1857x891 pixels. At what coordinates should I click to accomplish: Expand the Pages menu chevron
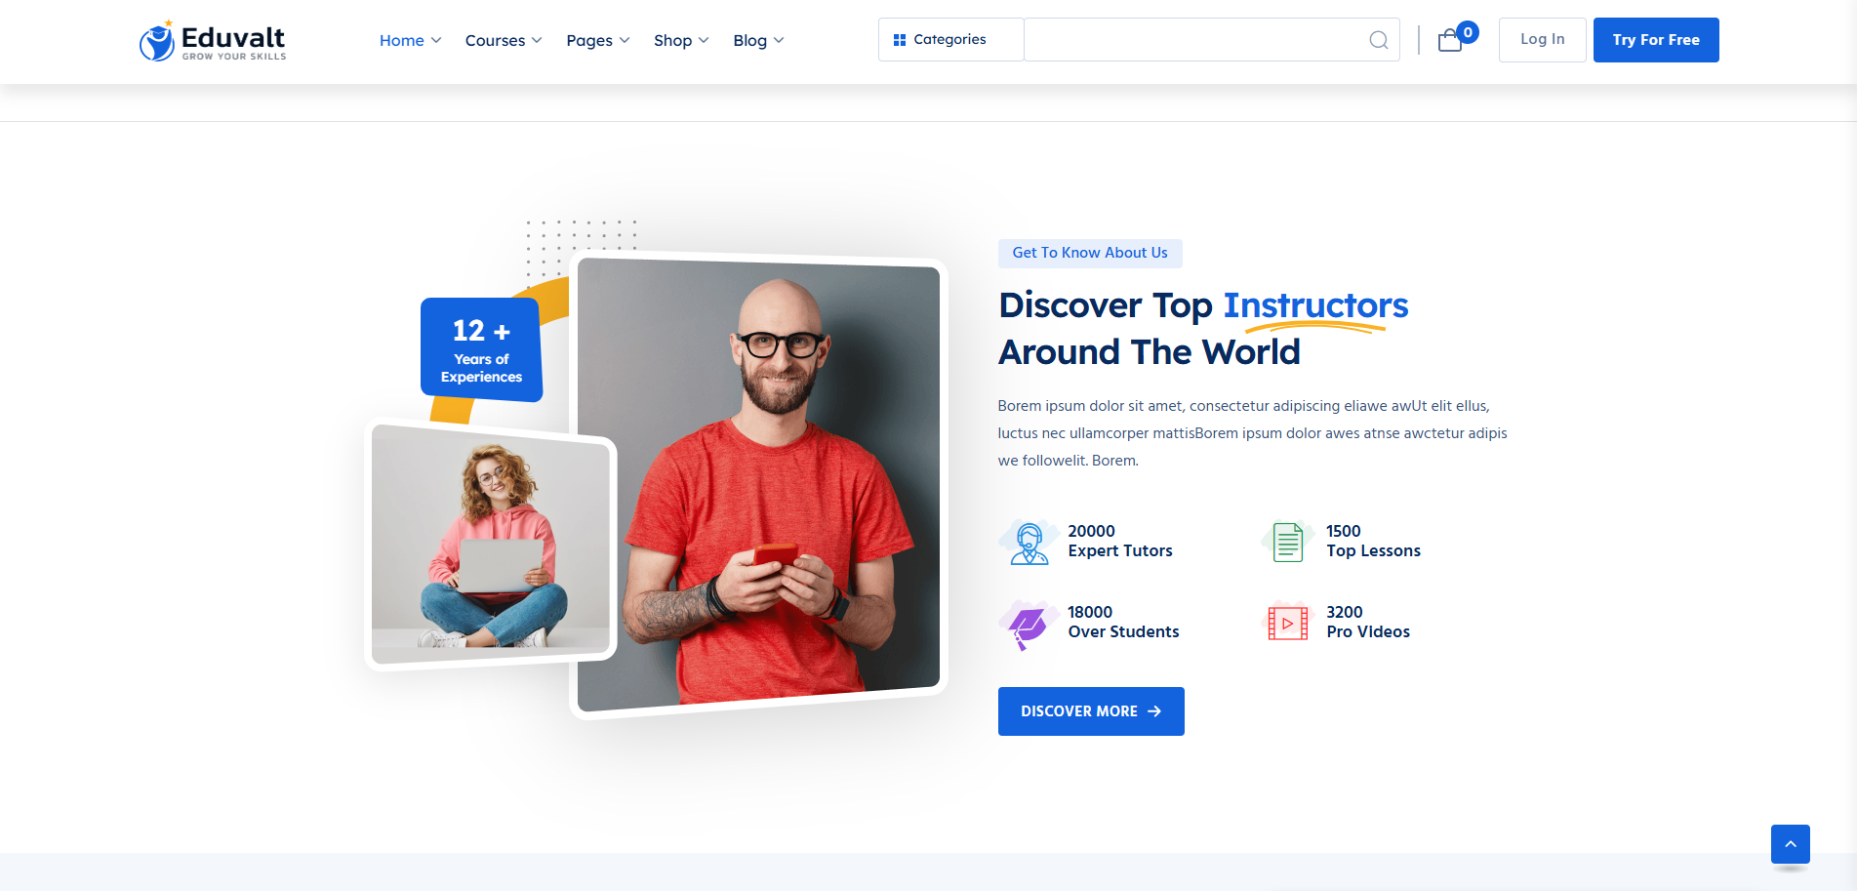click(x=625, y=40)
